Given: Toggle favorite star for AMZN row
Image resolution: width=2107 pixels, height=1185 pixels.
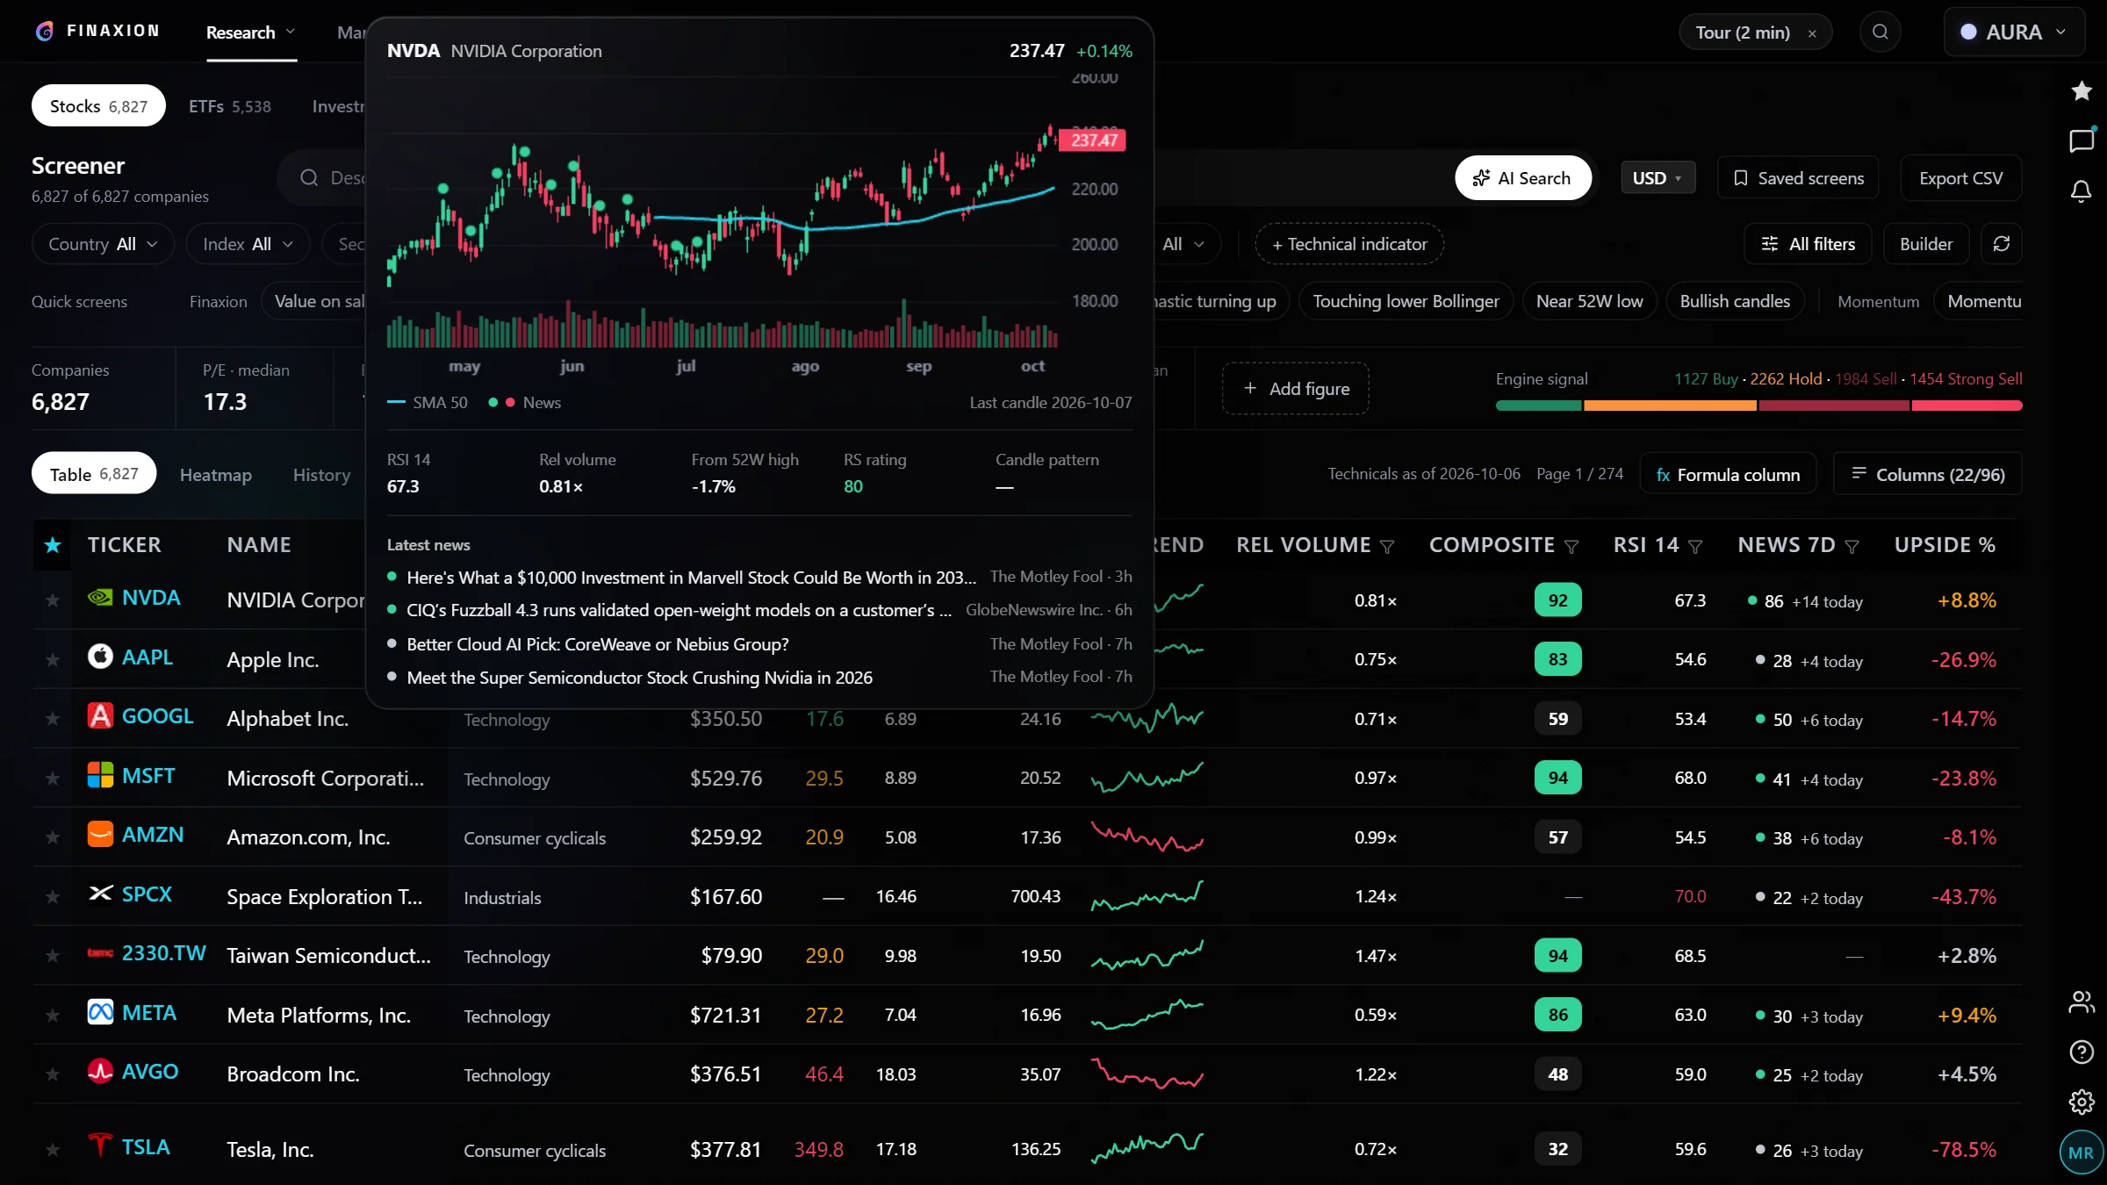Looking at the screenshot, I should tap(53, 837).
